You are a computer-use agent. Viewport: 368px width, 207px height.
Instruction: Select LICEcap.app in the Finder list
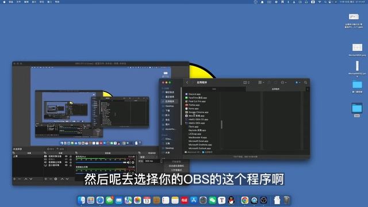click(x=195, y=134)
